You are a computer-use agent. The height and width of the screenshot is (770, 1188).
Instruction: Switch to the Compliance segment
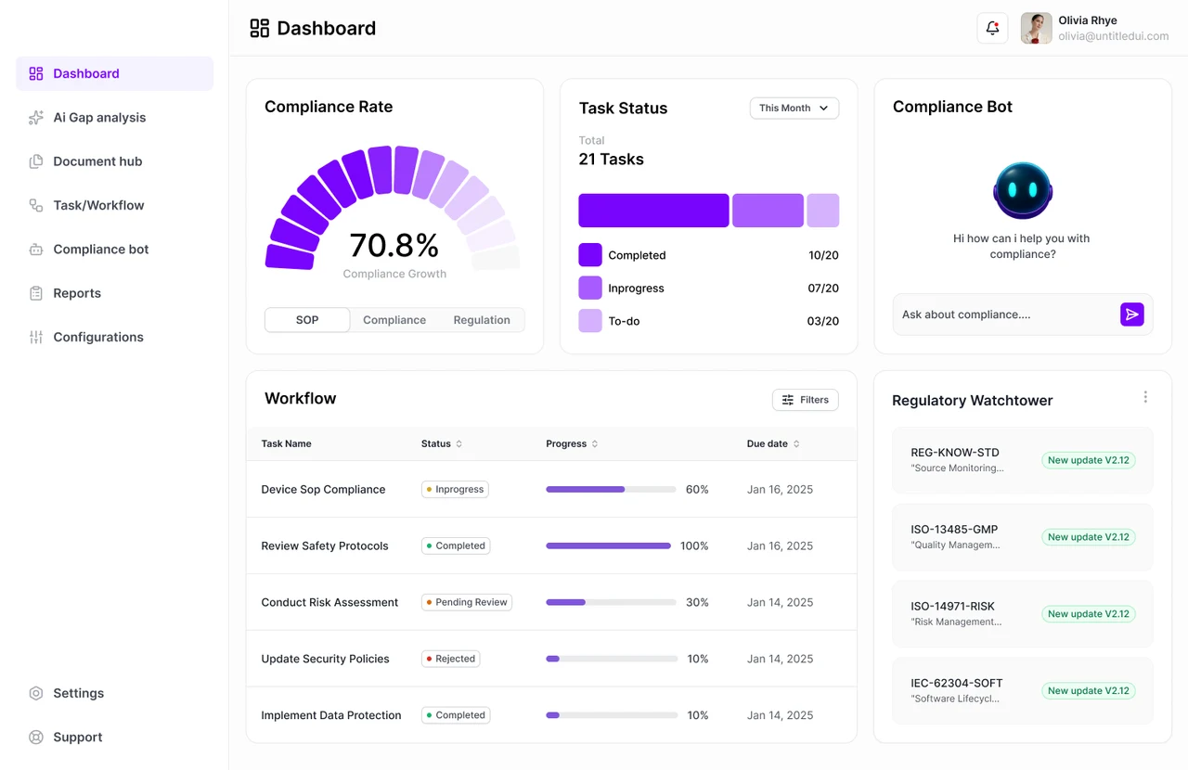(x=394, y=320)
